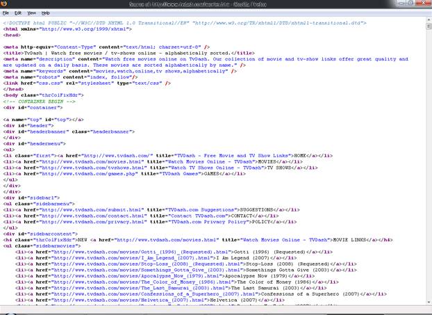Click the opening <head> tag
432x315 pixels.
click(12, 35)
